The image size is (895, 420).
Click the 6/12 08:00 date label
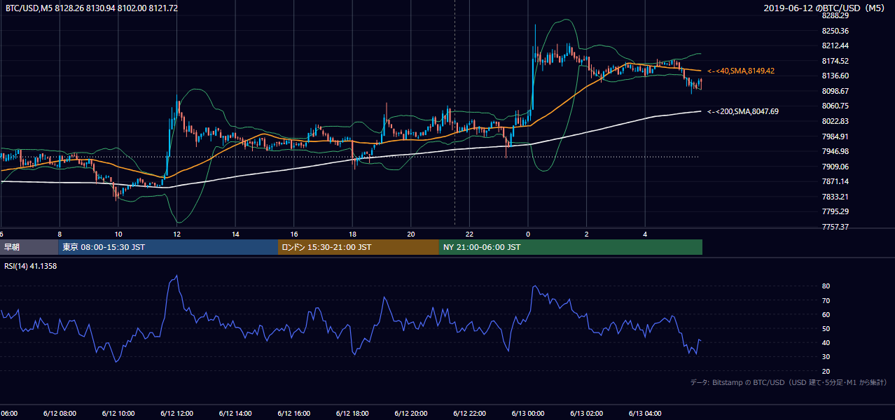[60, 413]
